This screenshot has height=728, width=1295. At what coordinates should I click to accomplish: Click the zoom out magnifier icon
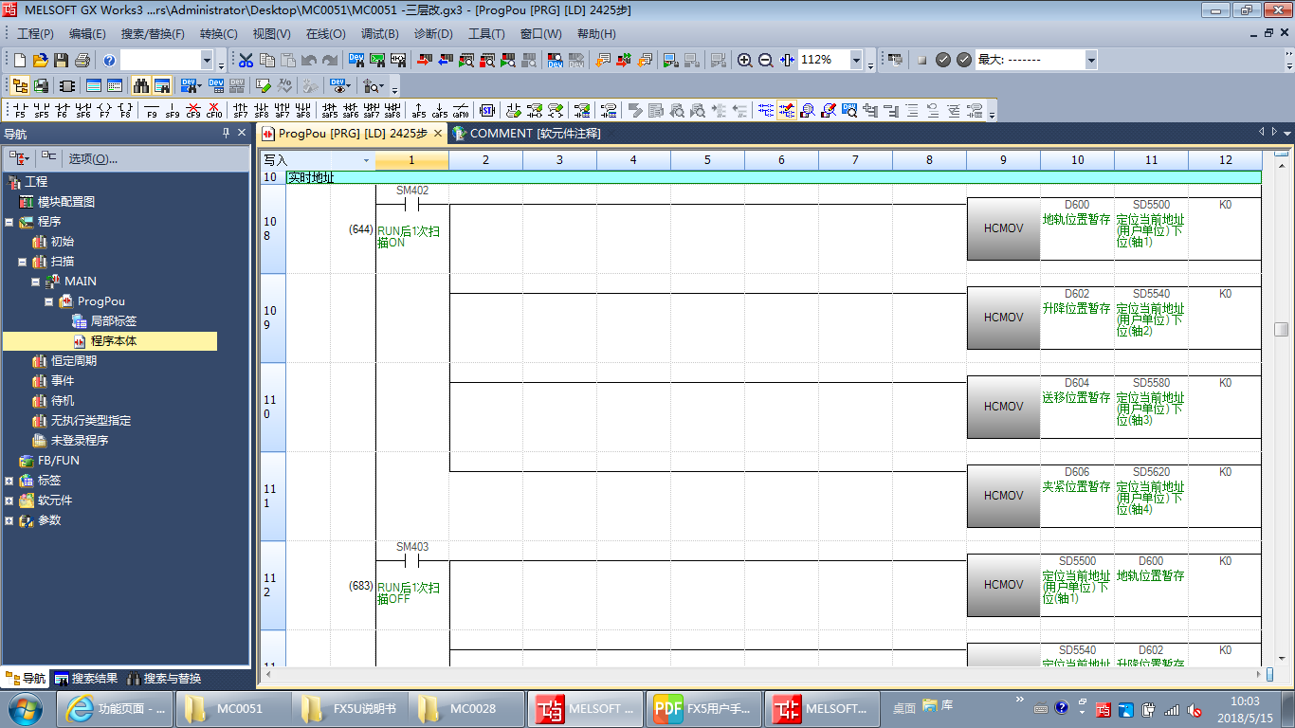click(766, 60)
